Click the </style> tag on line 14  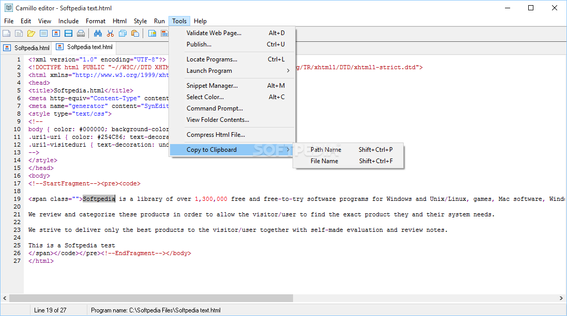coord(43,160)
